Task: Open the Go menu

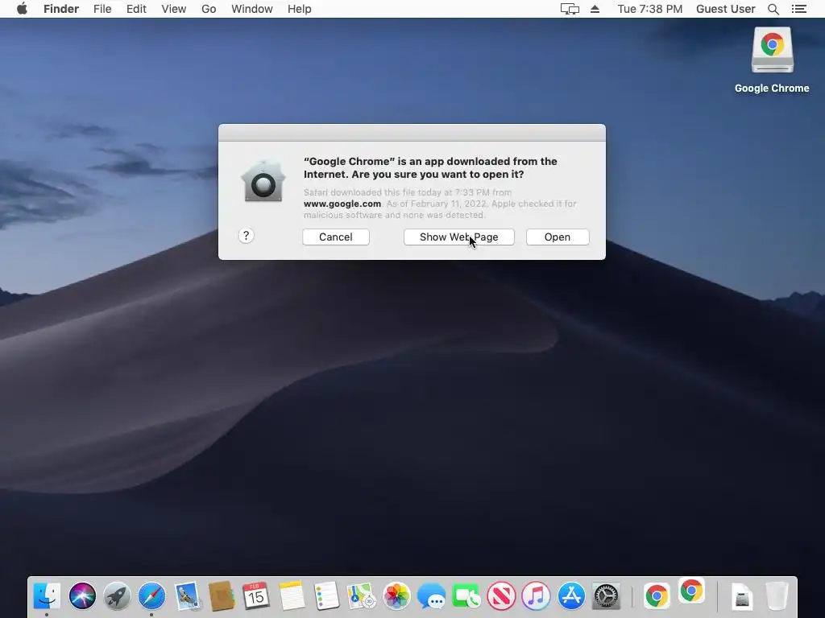Action: 209,9
